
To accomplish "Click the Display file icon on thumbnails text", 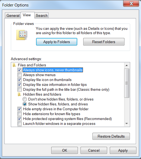I will coord(47,80).
